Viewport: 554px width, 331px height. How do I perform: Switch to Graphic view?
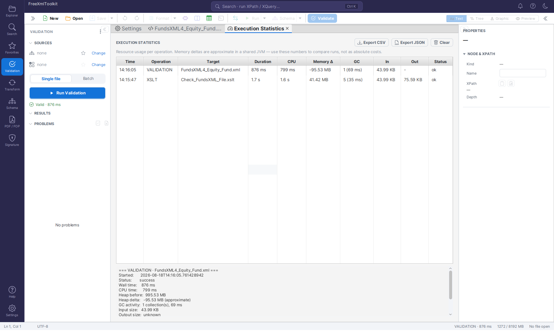pos(500,18)
